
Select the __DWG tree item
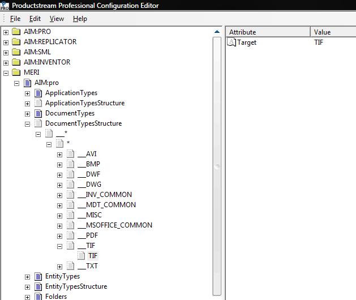coord(89,185)
